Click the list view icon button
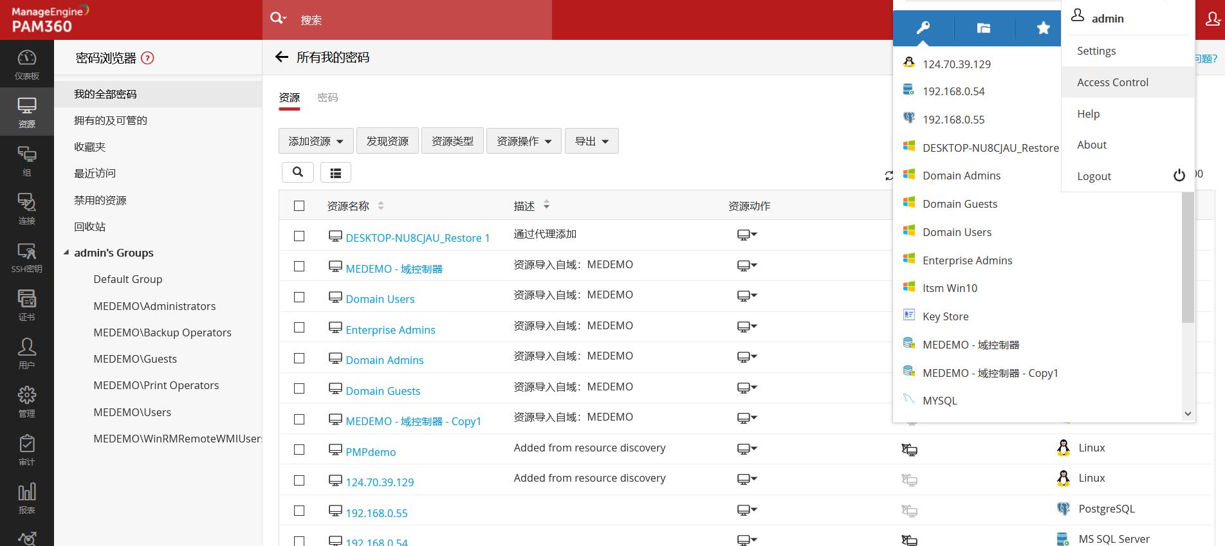Image resolution: width=1225 pixels, height=546 pixels. click(335, 172)
